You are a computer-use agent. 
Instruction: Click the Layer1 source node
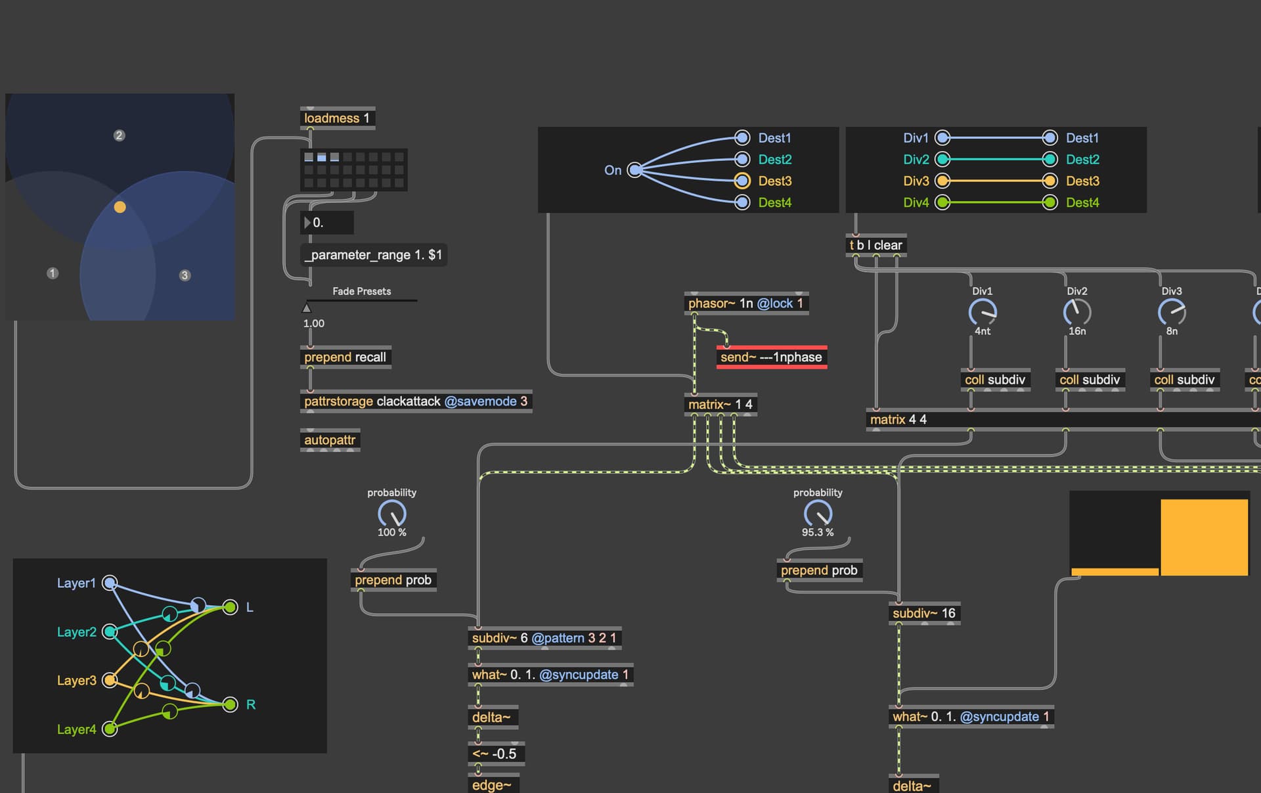110,583
